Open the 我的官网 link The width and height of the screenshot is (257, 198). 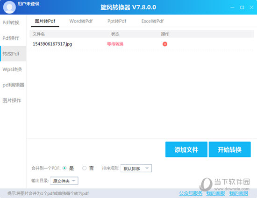click(x=238, y=193)
